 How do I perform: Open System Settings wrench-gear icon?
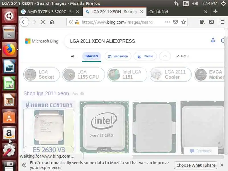pyautogui.click(x=9, y=150)
